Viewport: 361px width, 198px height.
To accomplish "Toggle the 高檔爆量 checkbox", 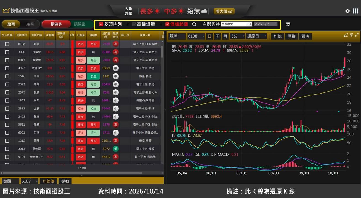I will click(x=134, y=24).
